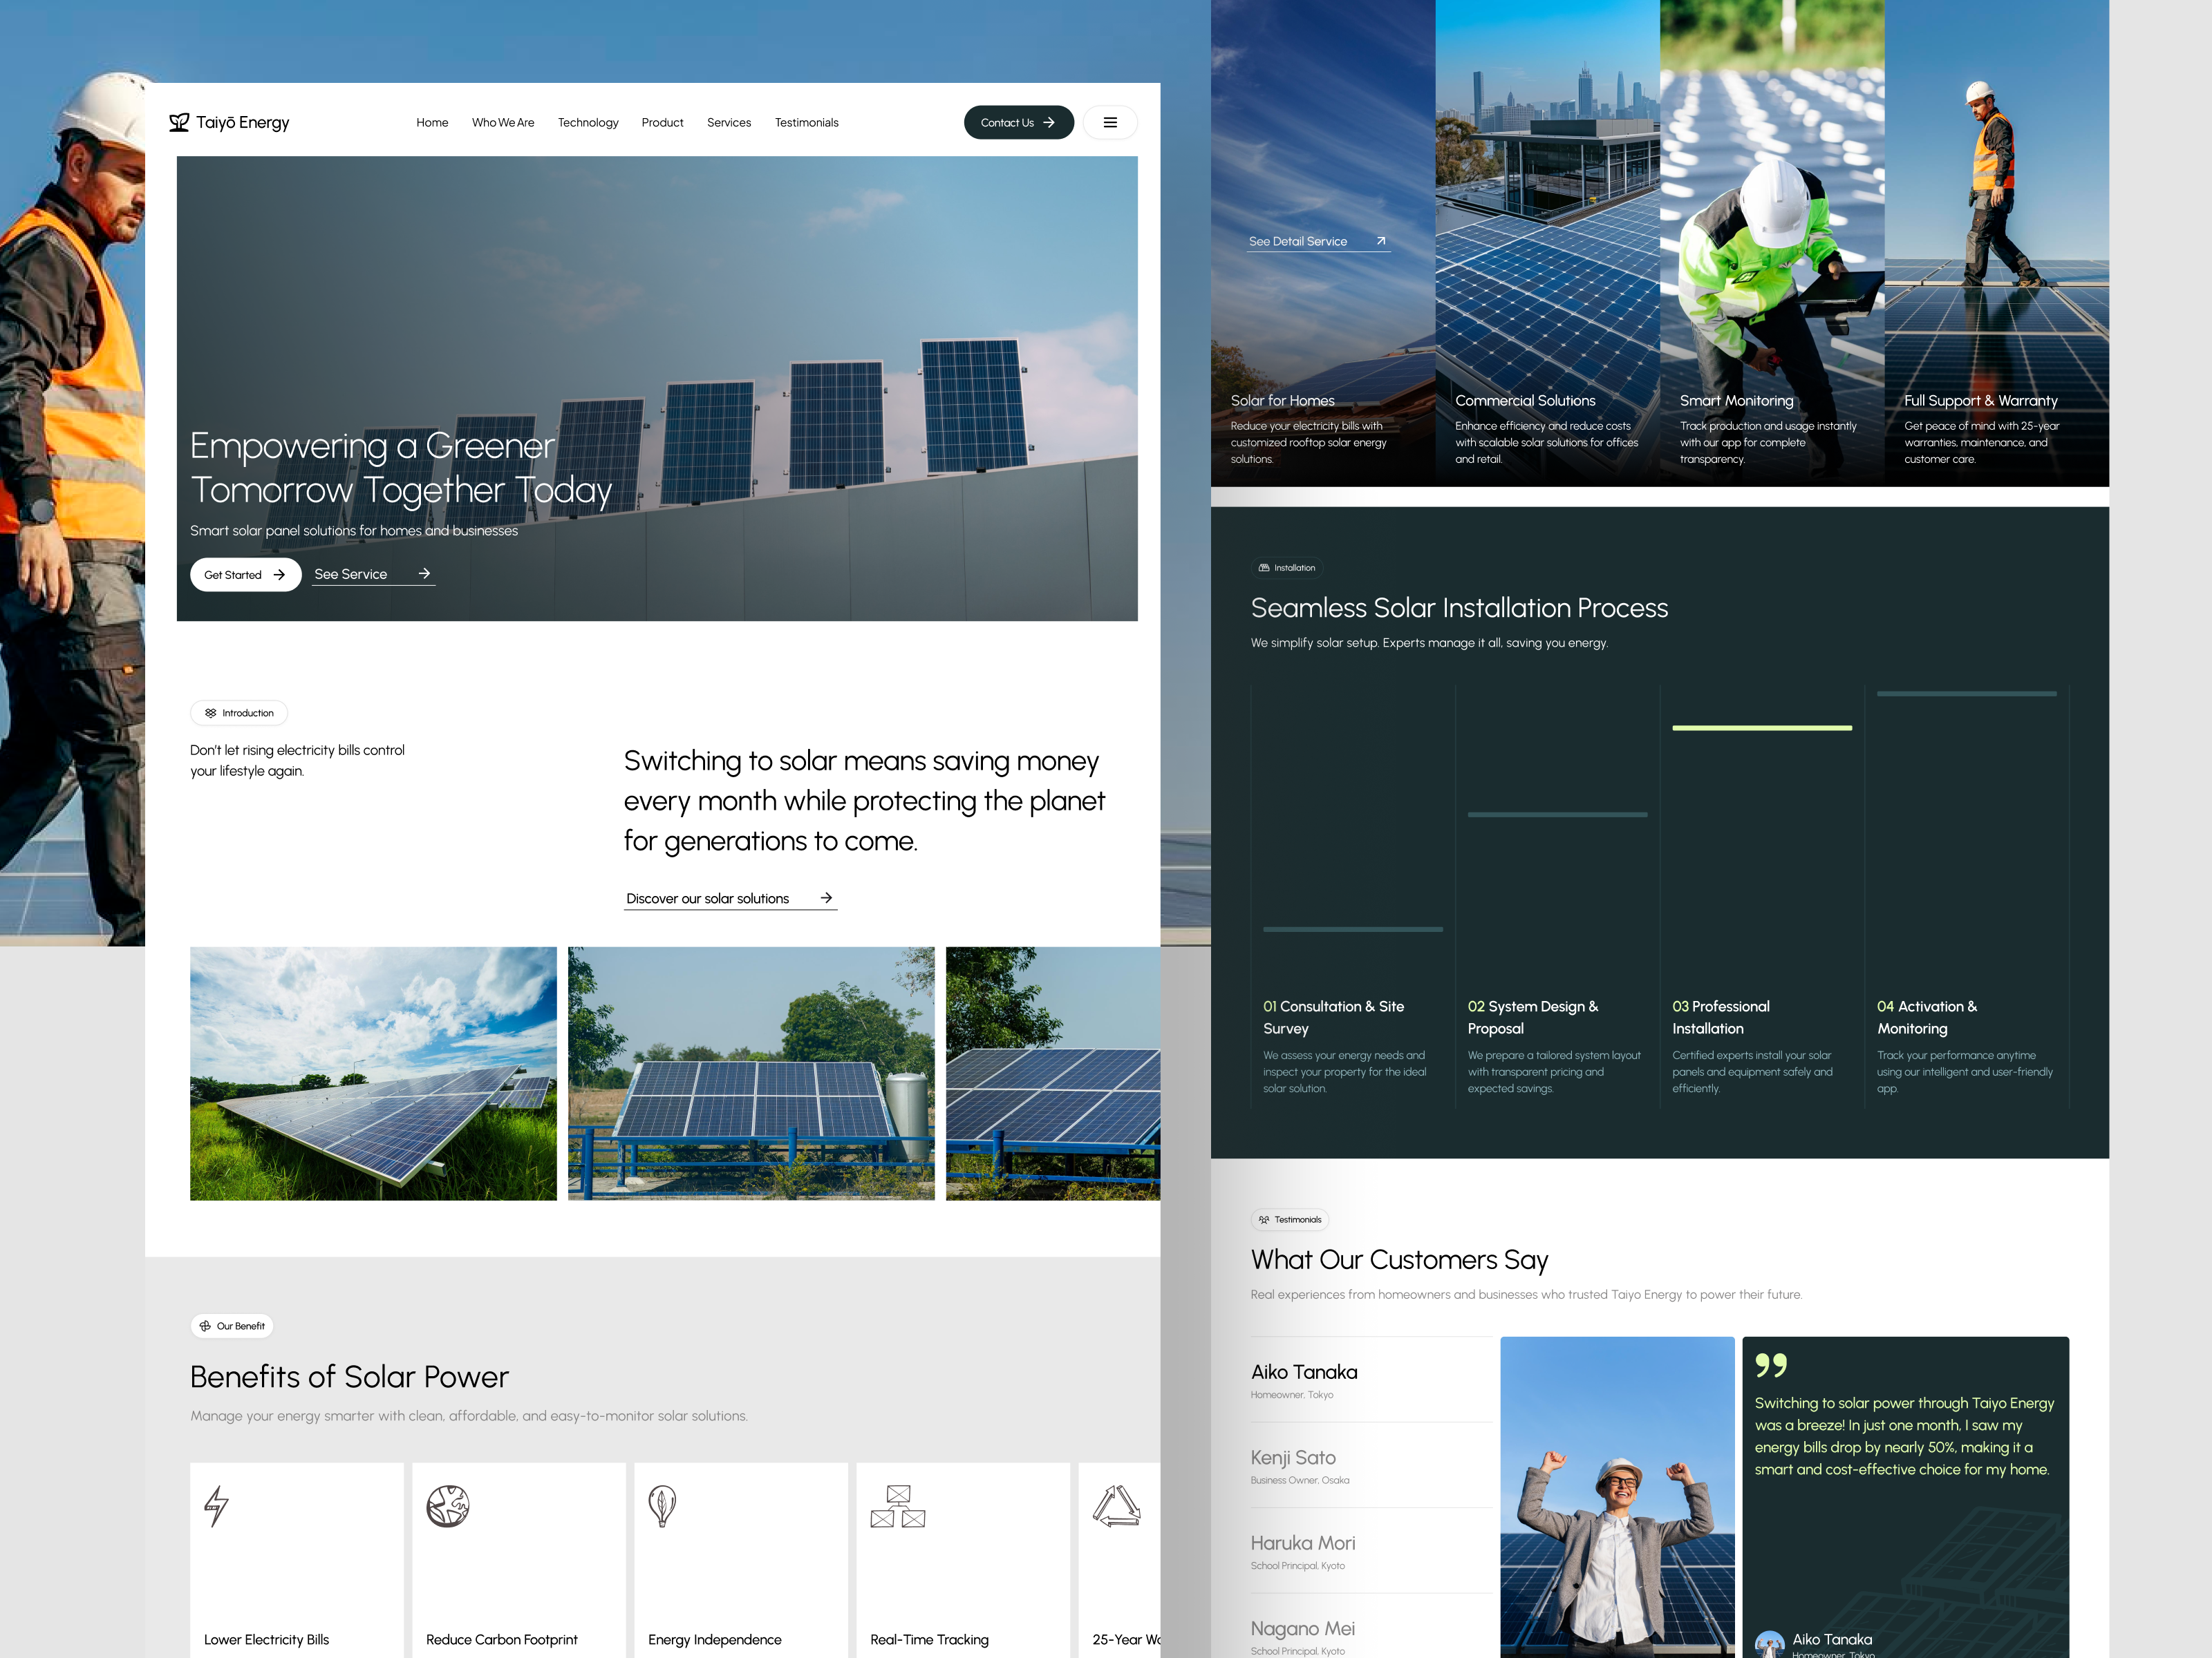Click the Get Started button
The width and height of the screenshot is (2212, 1658).
click(x=245, y=575)
